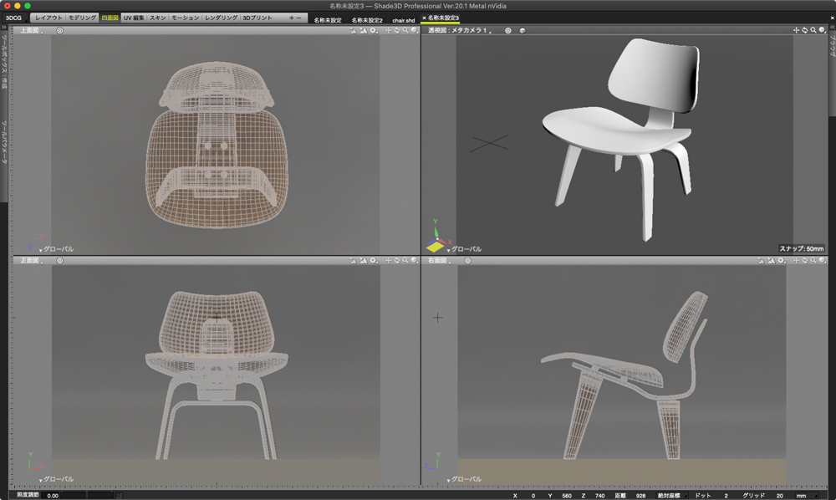Click the ドット value 2 in the status bar
The image size is (836, 500).
726,495
